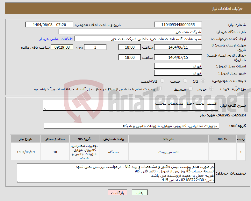
Task: Click the توضیحات خریدار text area
Action: pos(116,173)
